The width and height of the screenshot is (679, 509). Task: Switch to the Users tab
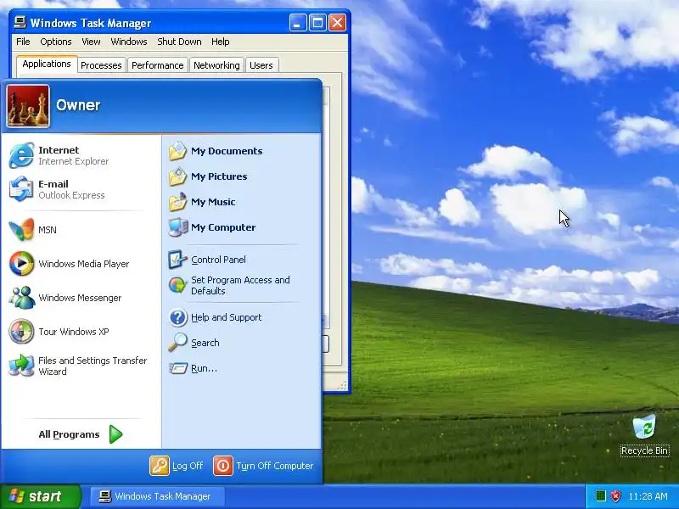click(261, 65)
